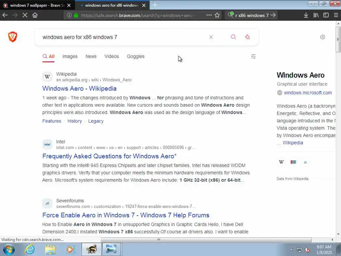Open Brave Search settings gear
Viewport: 341px width, 256px height.
(x=322, y=37)
